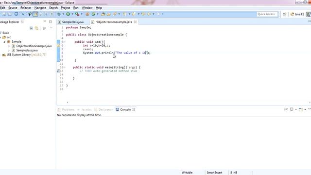Image resolution: width=311 pixels, height=175 pixels.
Task: Click Collapse All in Package Explorer
Action: [31, 28]
